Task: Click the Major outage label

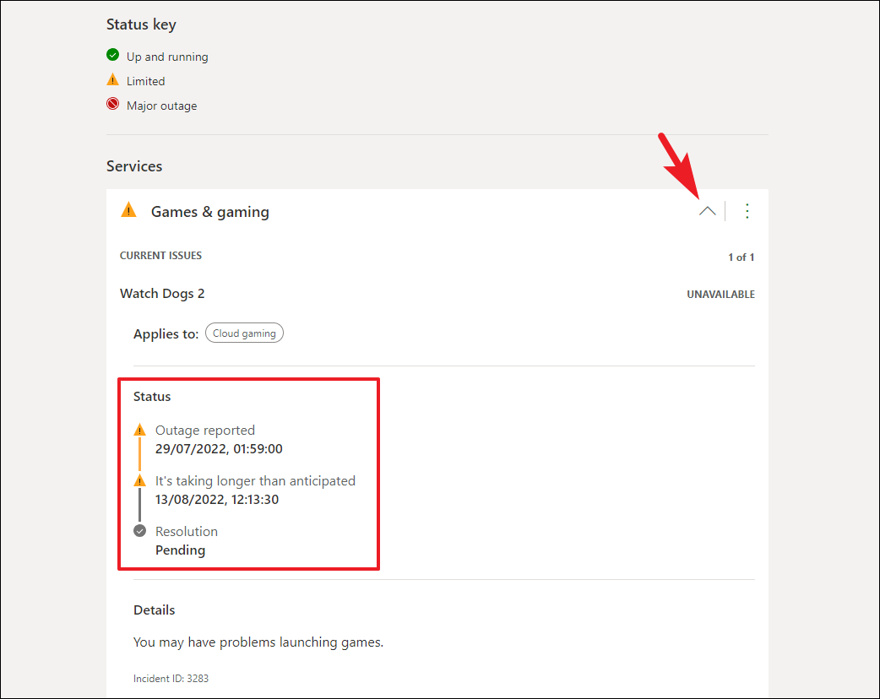Action: click(161, 106)
